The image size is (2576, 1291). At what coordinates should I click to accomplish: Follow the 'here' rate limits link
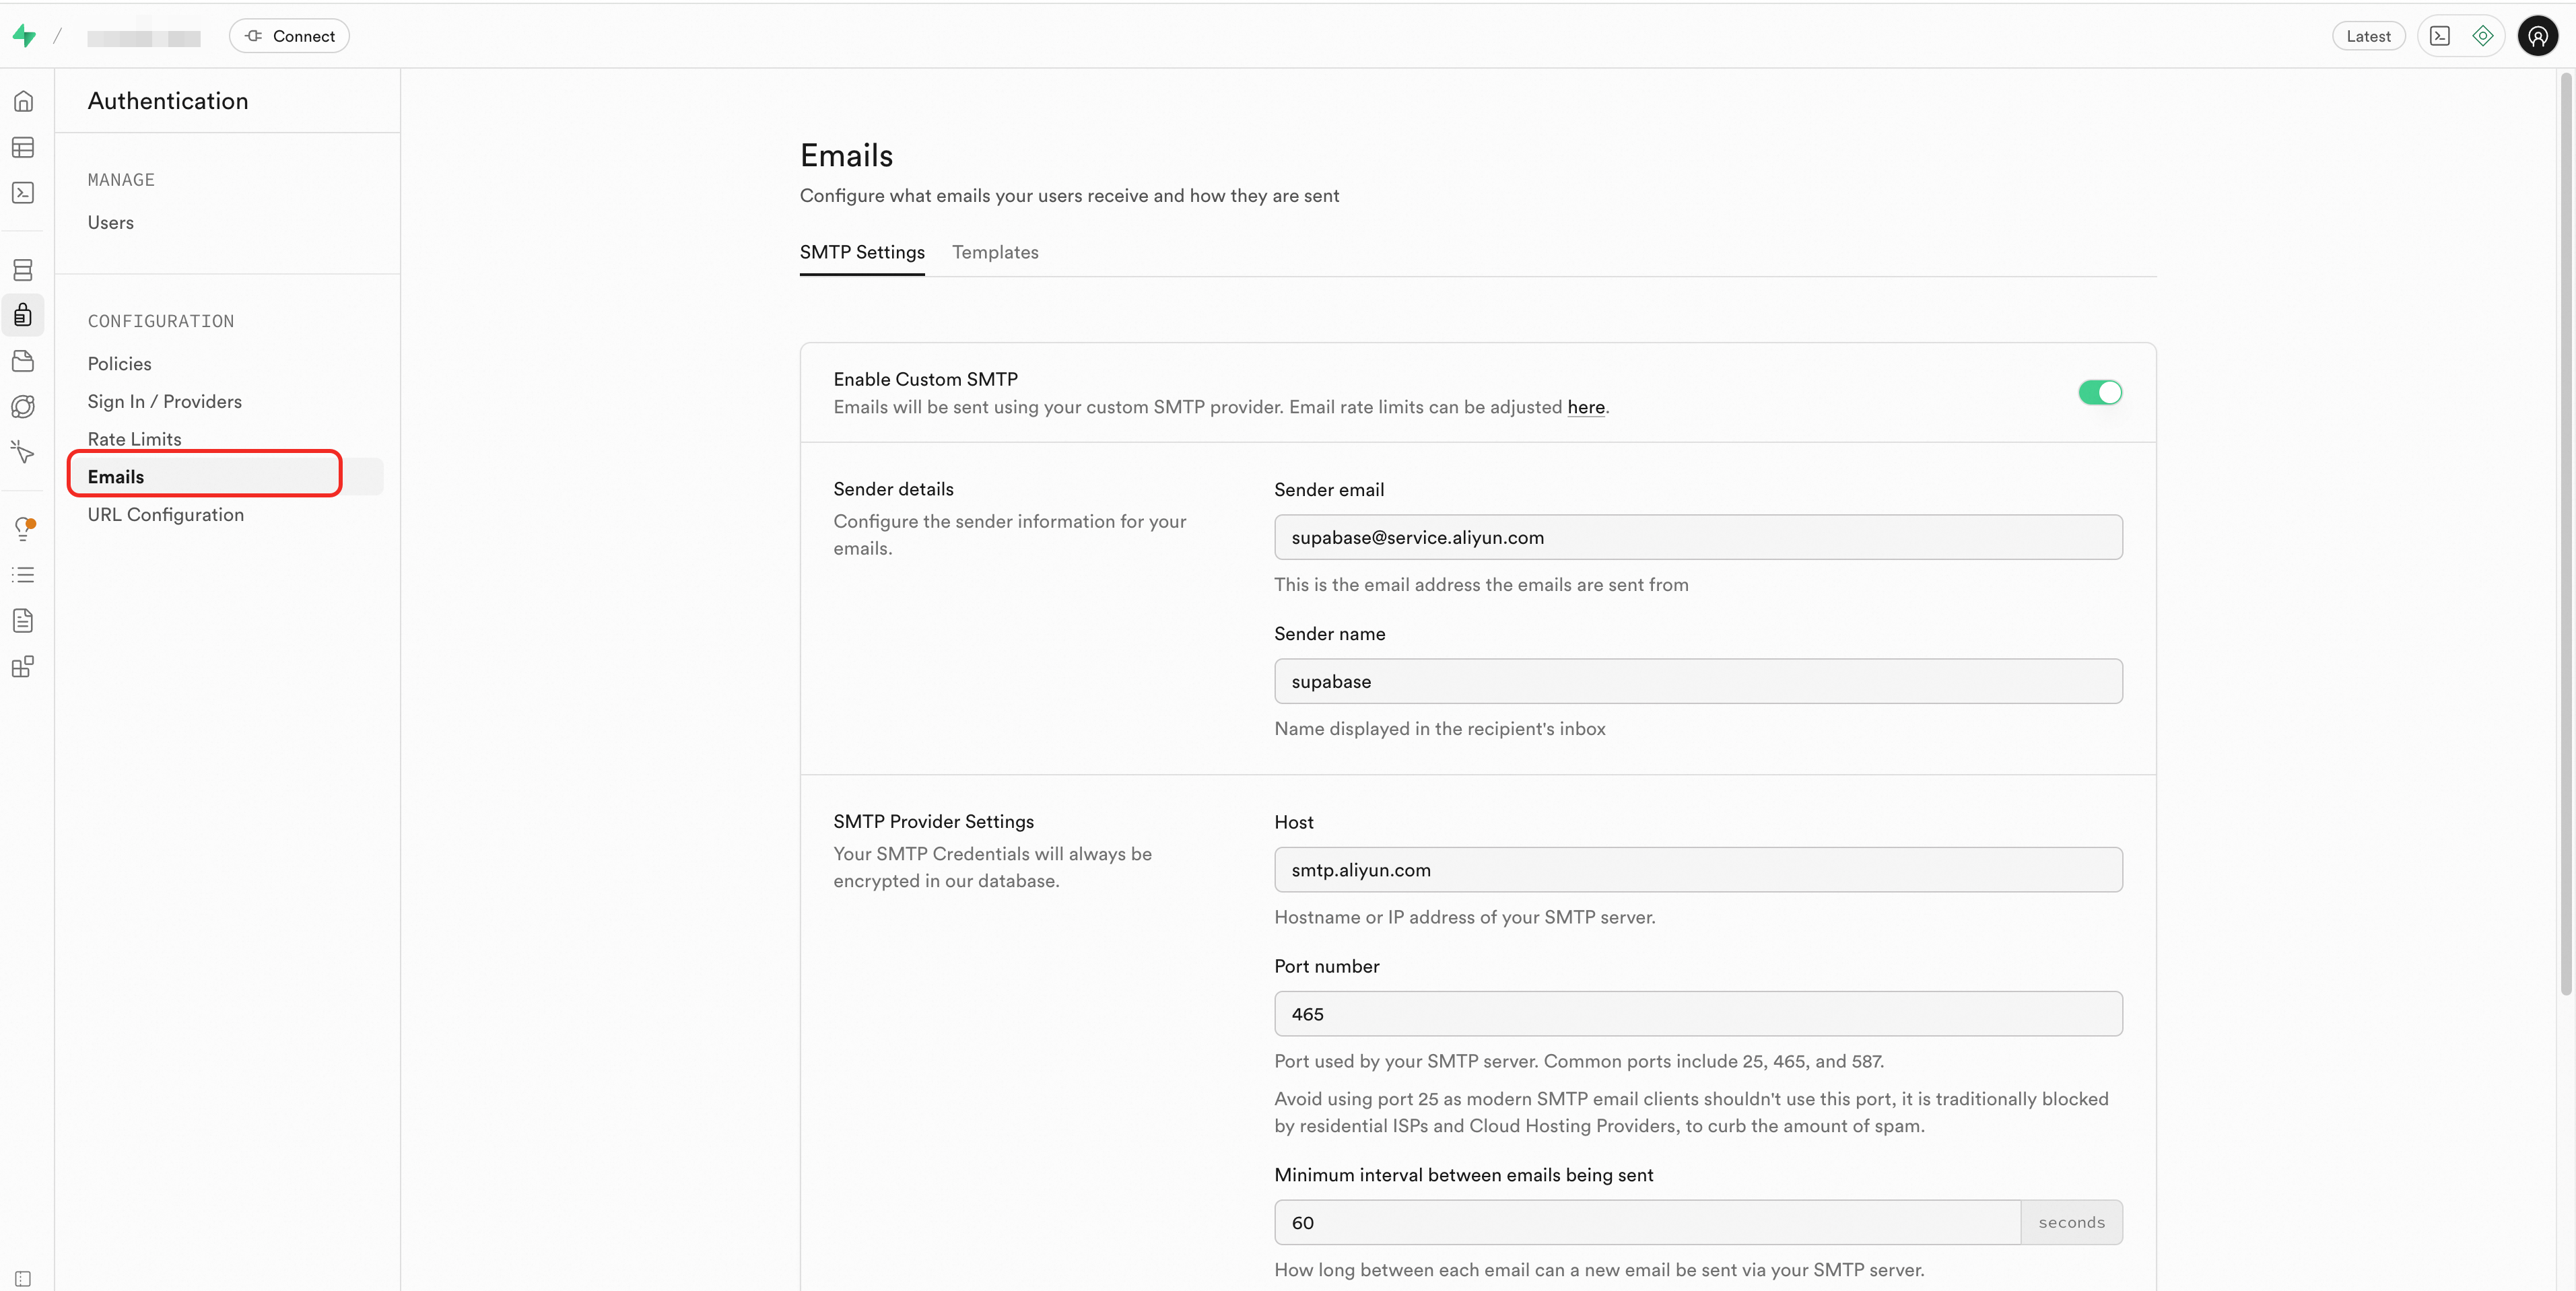click(1586, 407)
